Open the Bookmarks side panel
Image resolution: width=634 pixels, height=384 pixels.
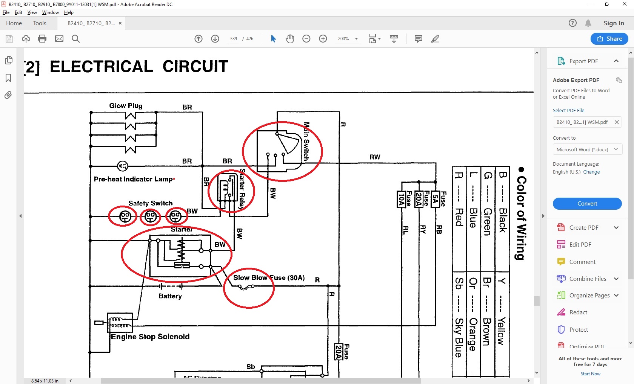[x=8, y=78]
